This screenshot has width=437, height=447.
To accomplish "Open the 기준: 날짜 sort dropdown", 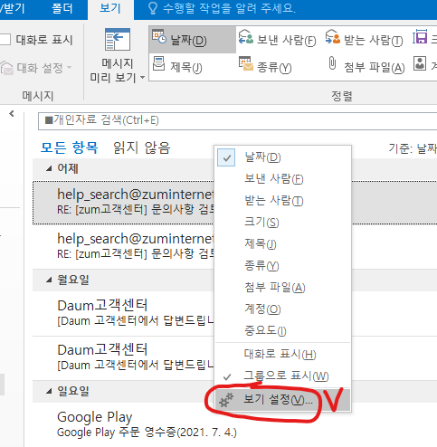I will tap(412, 148).
